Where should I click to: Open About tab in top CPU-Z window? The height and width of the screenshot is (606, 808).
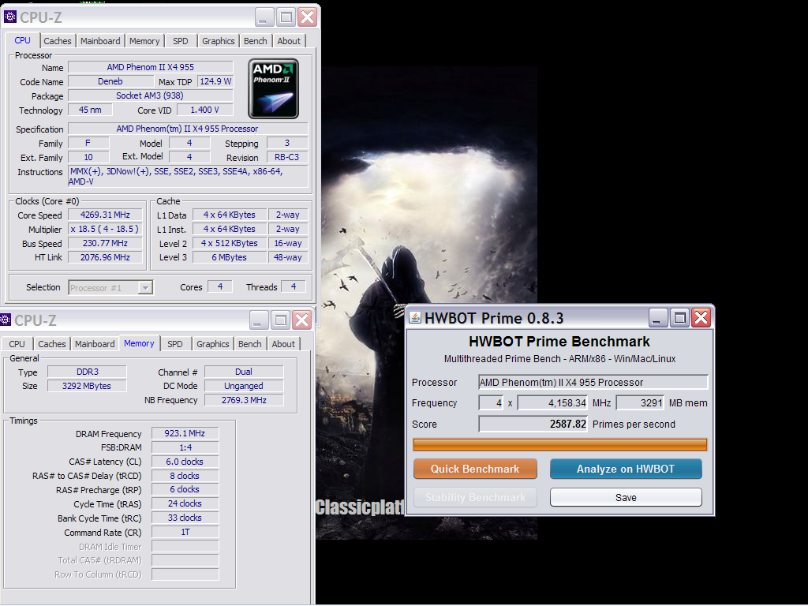coord(289,41)
